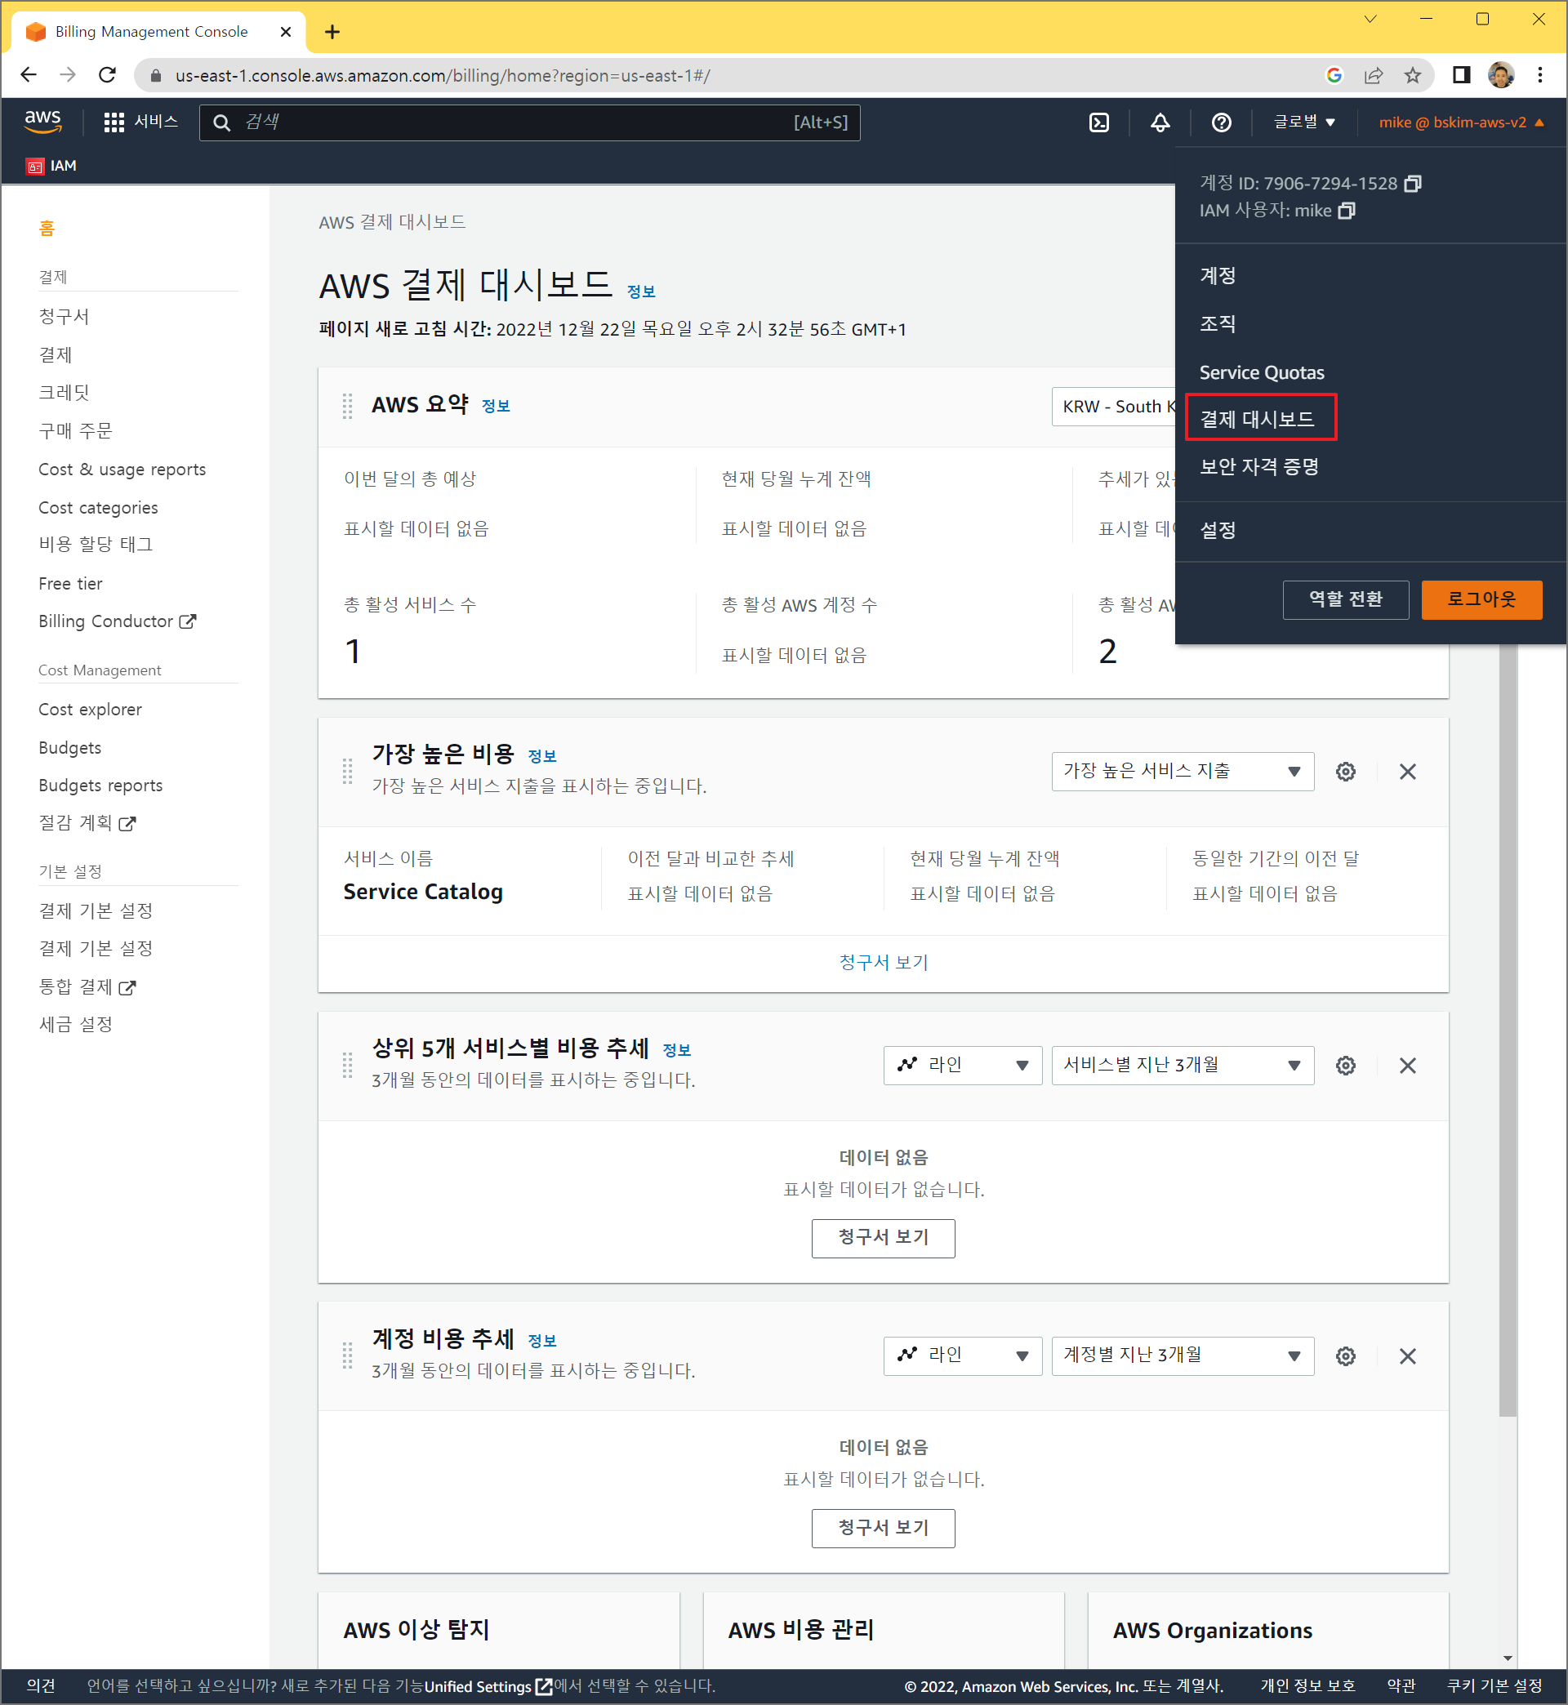Click the 역할 전환 button
This screenshot has height=1705, width=1568.
(1345, 599)
